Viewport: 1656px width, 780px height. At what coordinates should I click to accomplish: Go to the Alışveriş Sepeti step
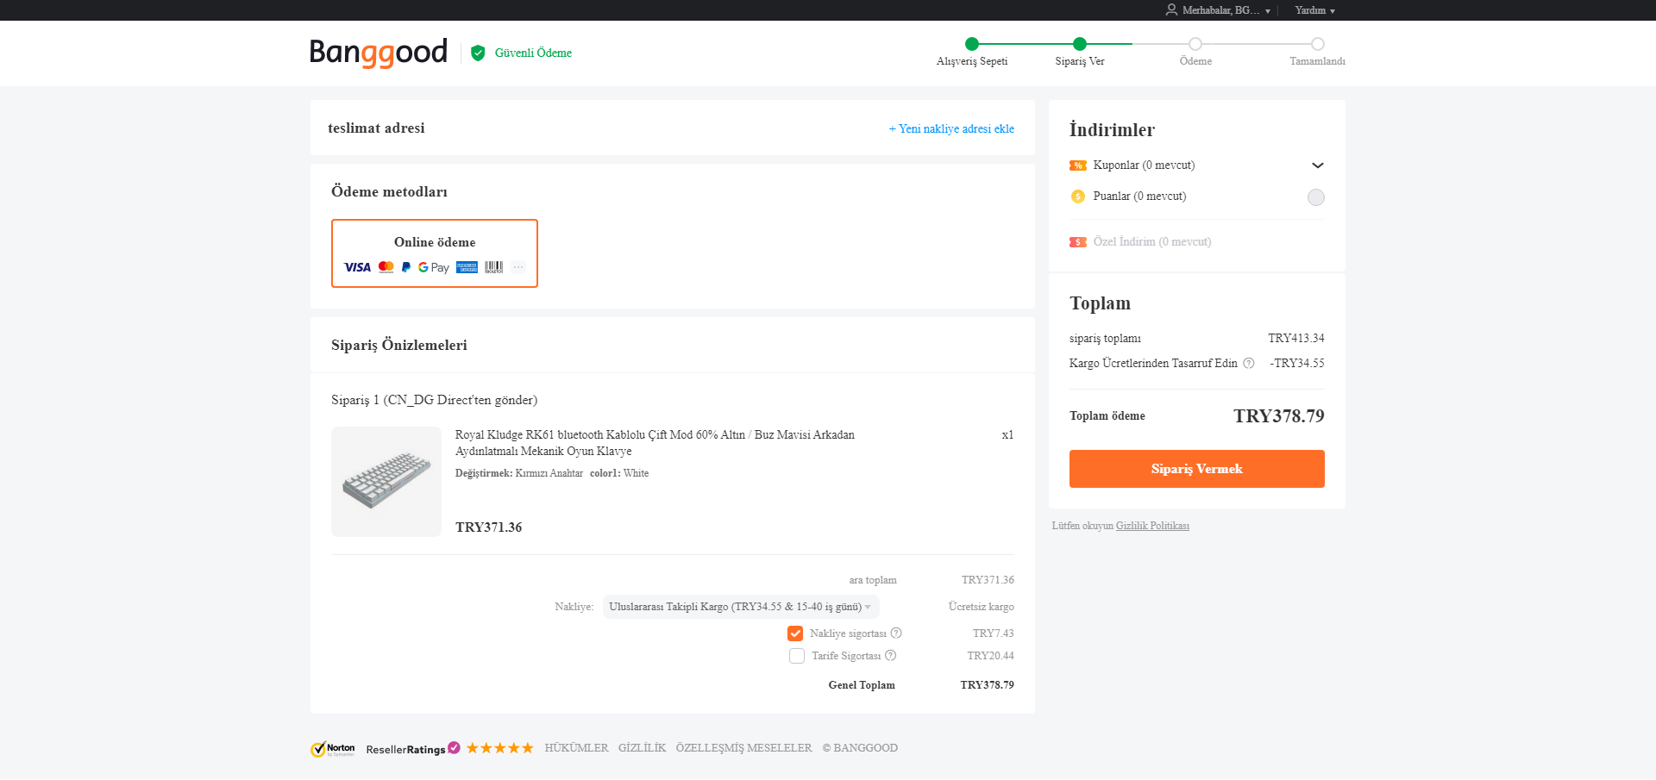coord(972,52)
